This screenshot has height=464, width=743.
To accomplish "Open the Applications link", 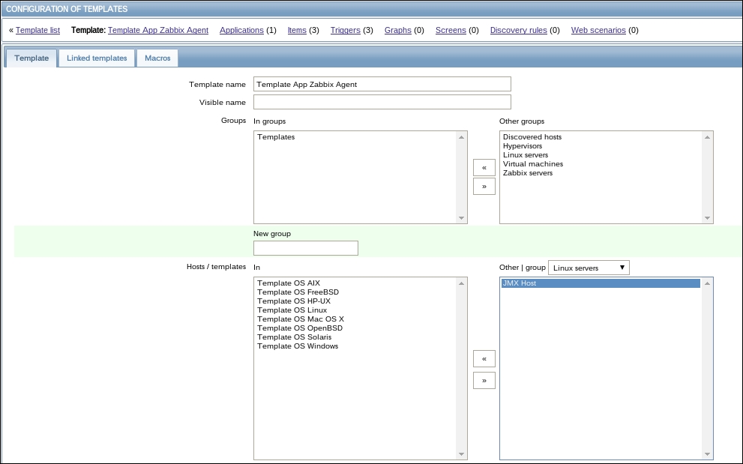I will pyautogui.click(x=241, y=31).
